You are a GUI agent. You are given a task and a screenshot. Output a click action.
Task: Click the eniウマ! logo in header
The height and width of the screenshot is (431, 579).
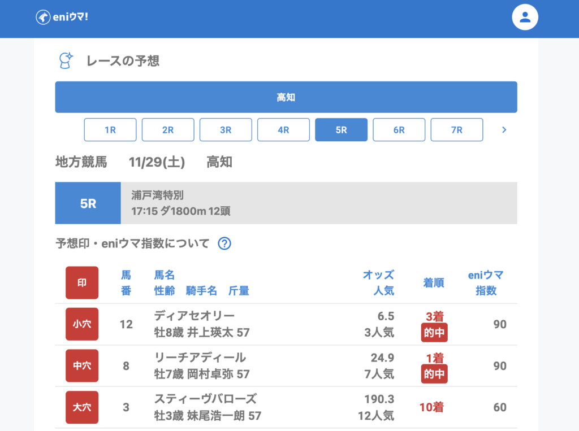tap(62, 17)
